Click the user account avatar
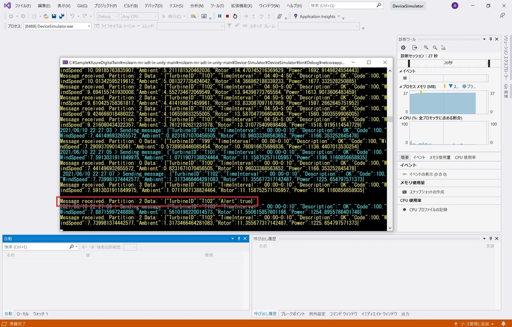 tap(454, 6)
